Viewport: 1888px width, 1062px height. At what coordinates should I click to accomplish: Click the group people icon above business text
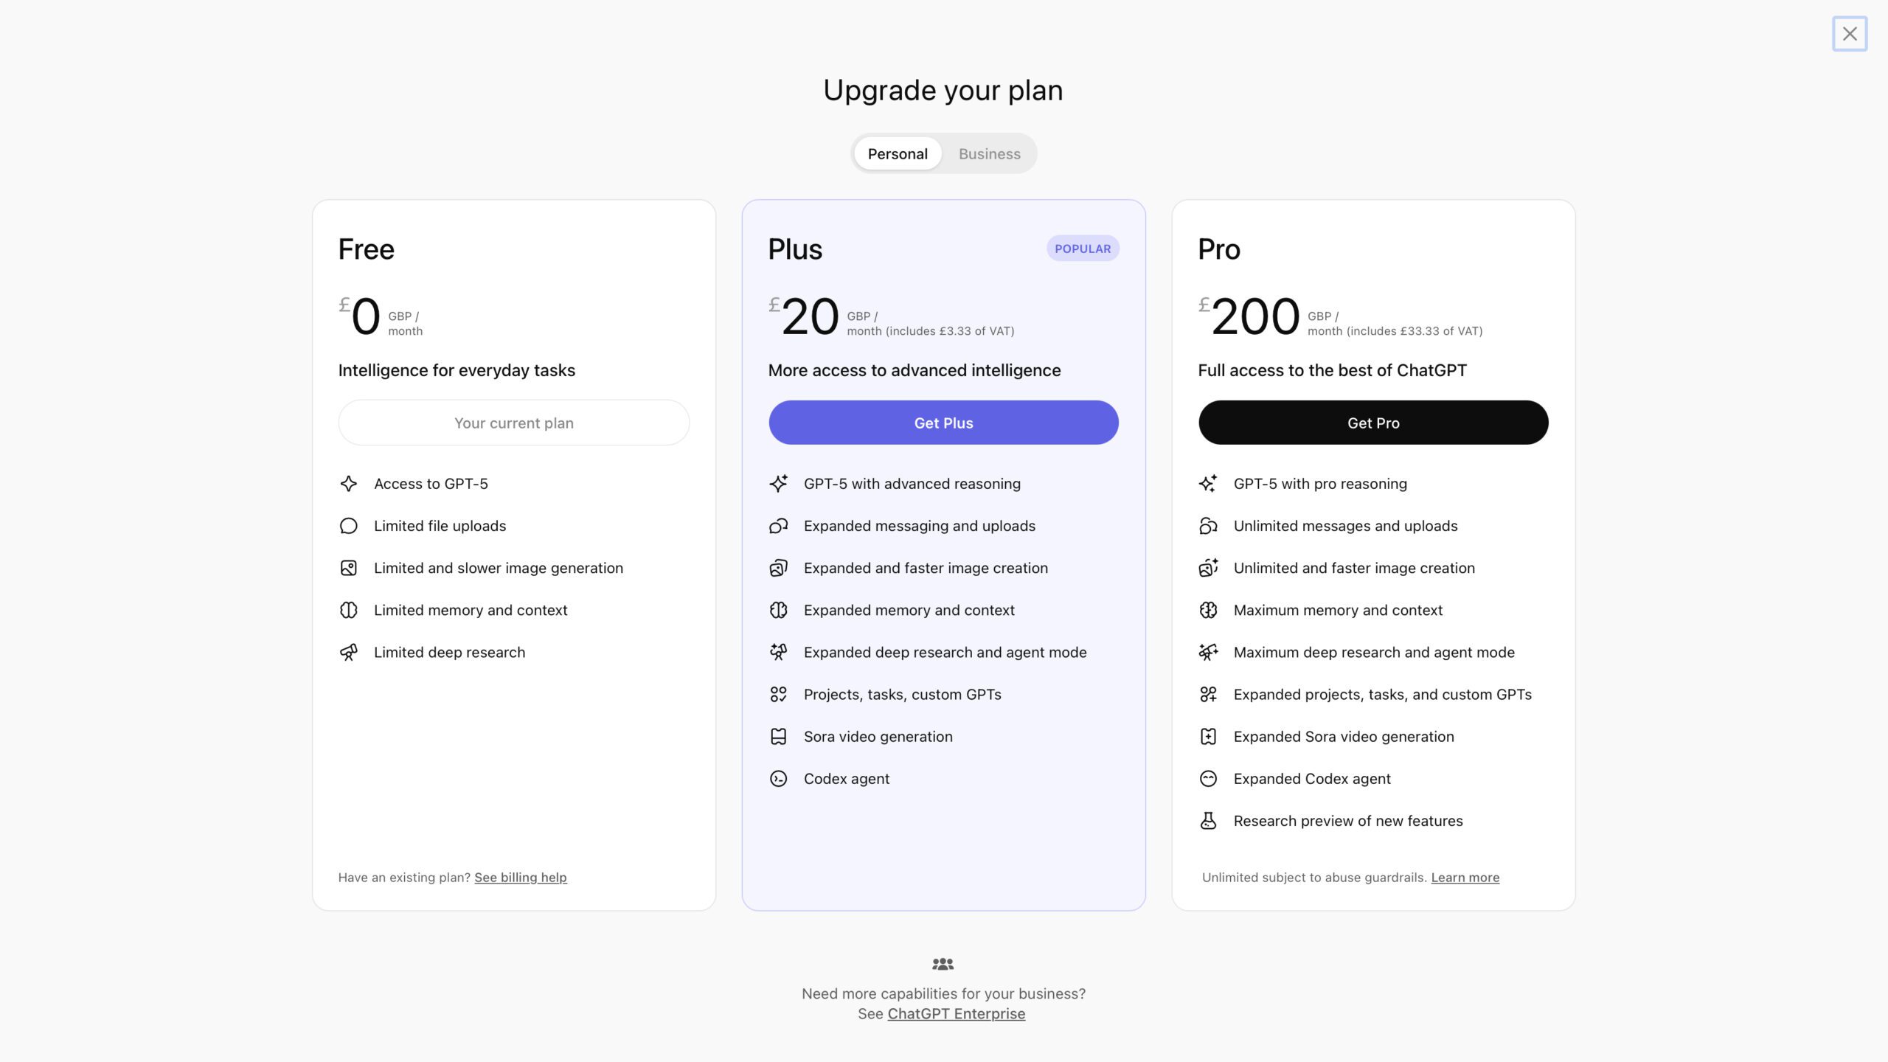tap(943, 964)
